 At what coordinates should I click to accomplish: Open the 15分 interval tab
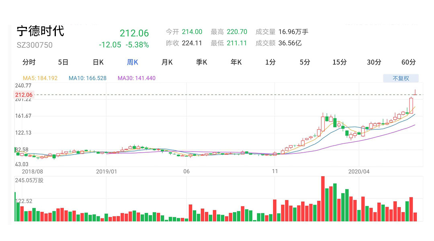(339, 62)
